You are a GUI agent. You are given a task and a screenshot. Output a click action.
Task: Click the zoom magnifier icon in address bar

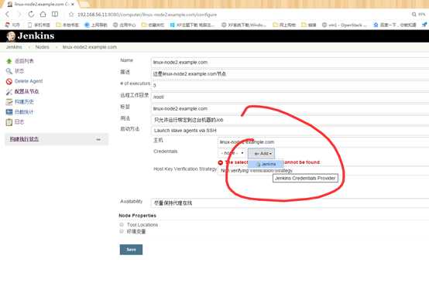(414, 14)
